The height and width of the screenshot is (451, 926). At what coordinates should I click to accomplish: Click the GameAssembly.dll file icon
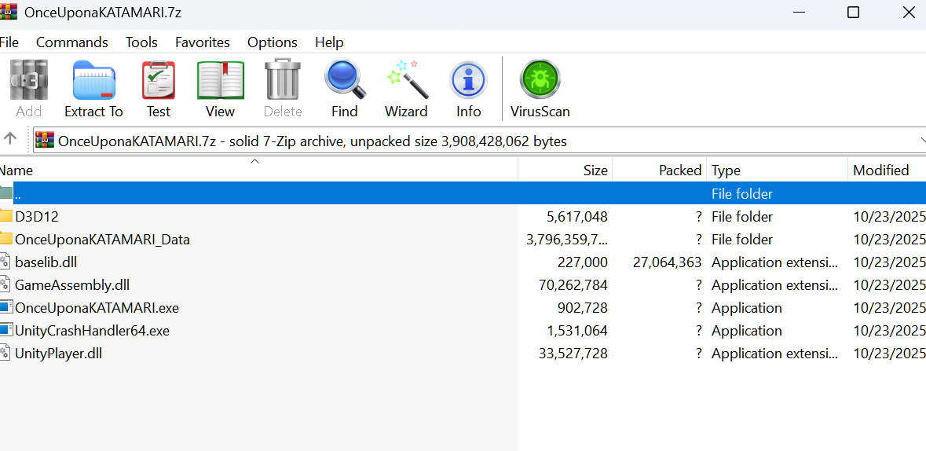[5, 284]
